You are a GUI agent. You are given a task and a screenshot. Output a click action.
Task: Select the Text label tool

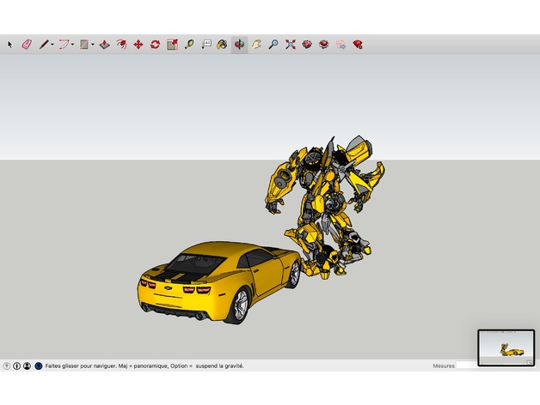[206, 45]
